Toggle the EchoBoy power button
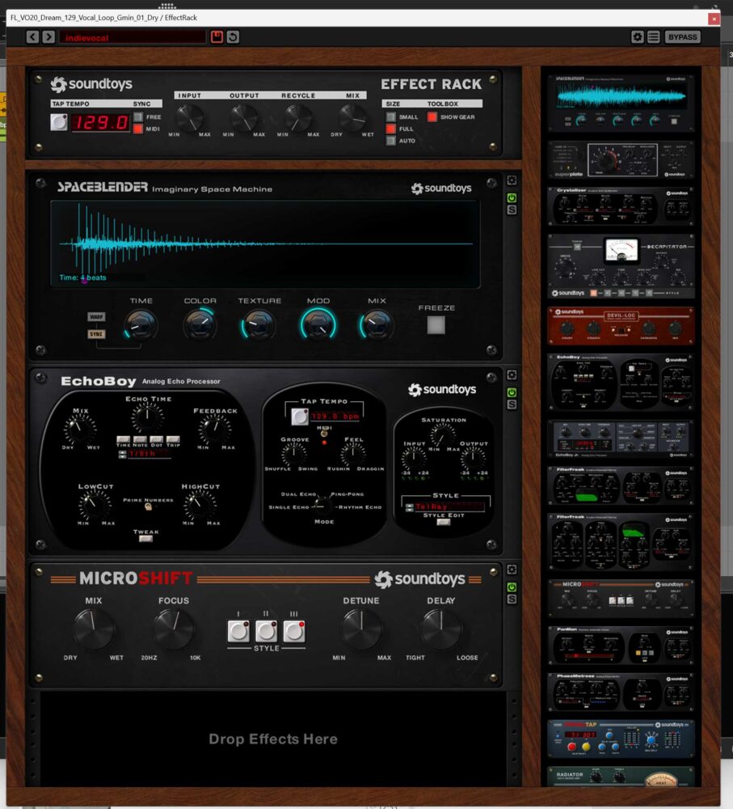The width and height of the screenshot is (733, 809). pos(512,392)
